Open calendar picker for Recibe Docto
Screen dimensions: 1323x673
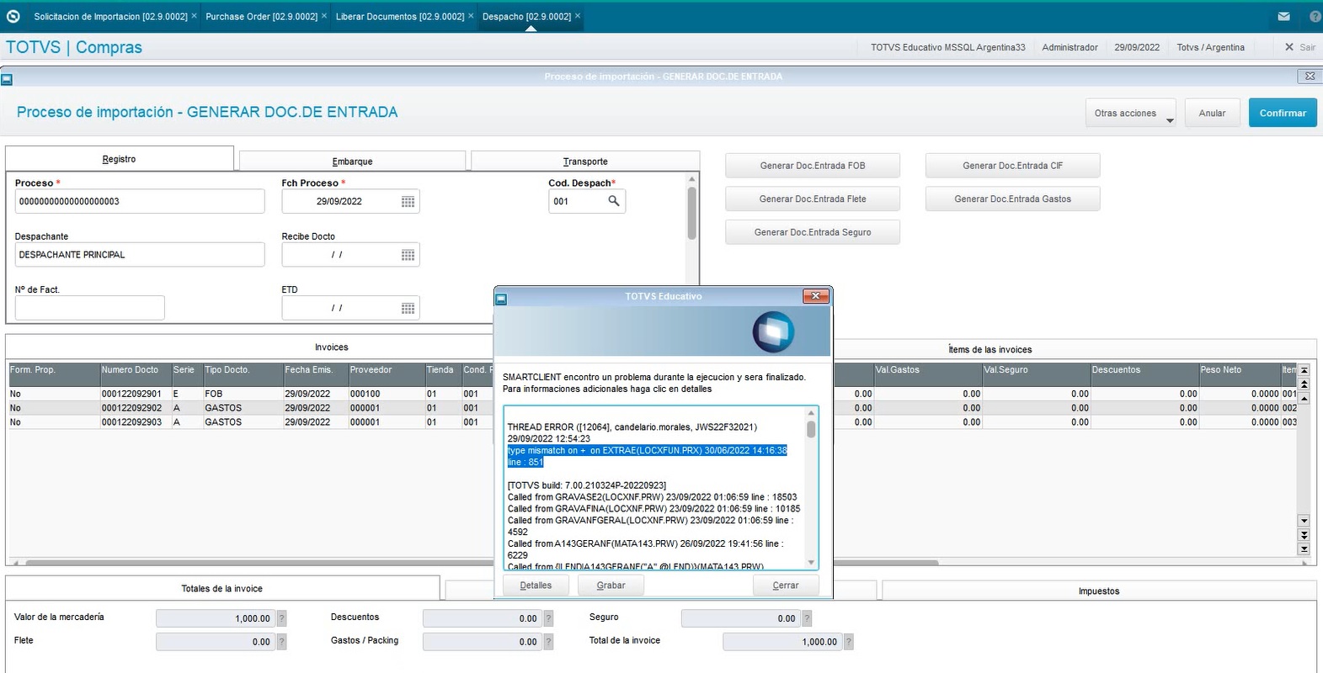408,255
